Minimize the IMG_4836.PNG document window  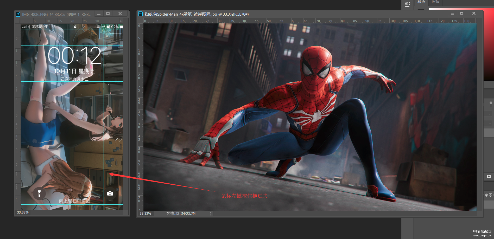pyautogui.click(x=99, y=14)
